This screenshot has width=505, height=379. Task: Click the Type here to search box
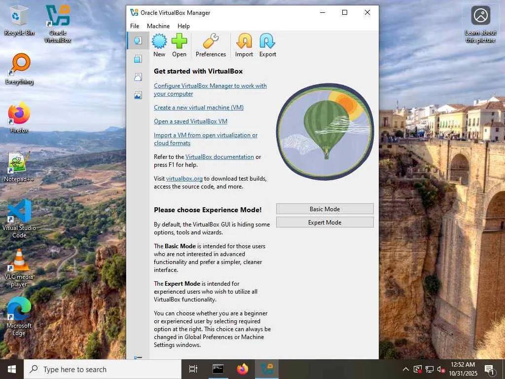[x=103, y=369]
